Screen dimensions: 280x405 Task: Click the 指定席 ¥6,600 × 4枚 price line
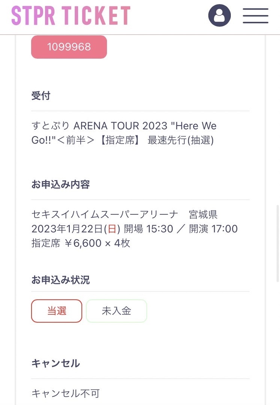click(x=81, y=243)
